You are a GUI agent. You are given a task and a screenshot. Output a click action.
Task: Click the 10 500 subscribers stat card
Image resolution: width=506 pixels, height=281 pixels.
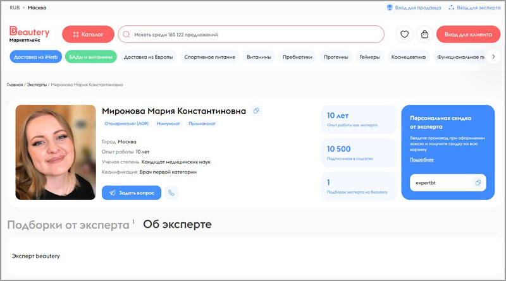pos(359,153)
